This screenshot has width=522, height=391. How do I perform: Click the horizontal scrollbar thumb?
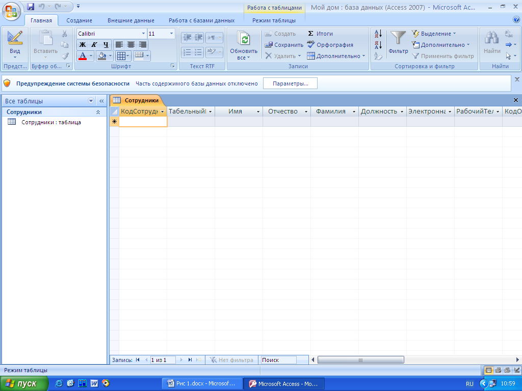pos(360,360)
